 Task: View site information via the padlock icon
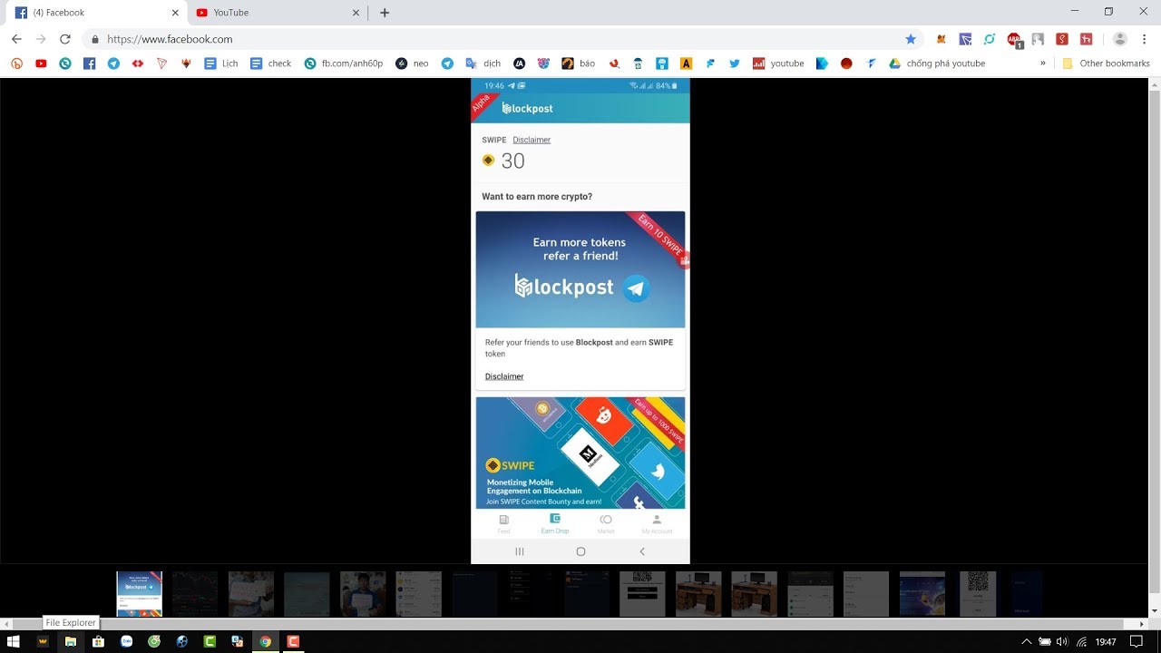pos(95,39)
